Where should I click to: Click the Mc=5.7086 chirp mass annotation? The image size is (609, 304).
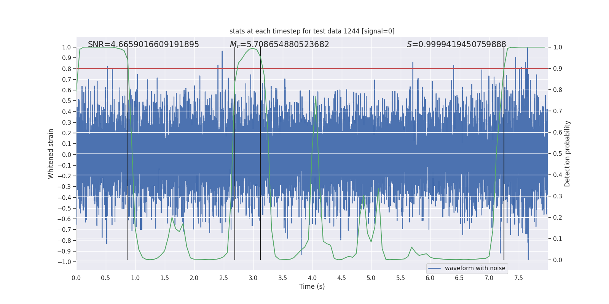[279, 44]
